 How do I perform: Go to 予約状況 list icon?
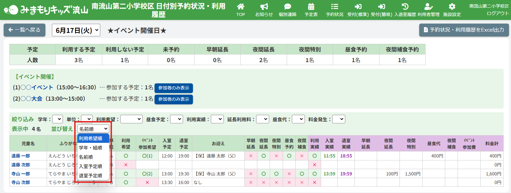tap(334, 7)
